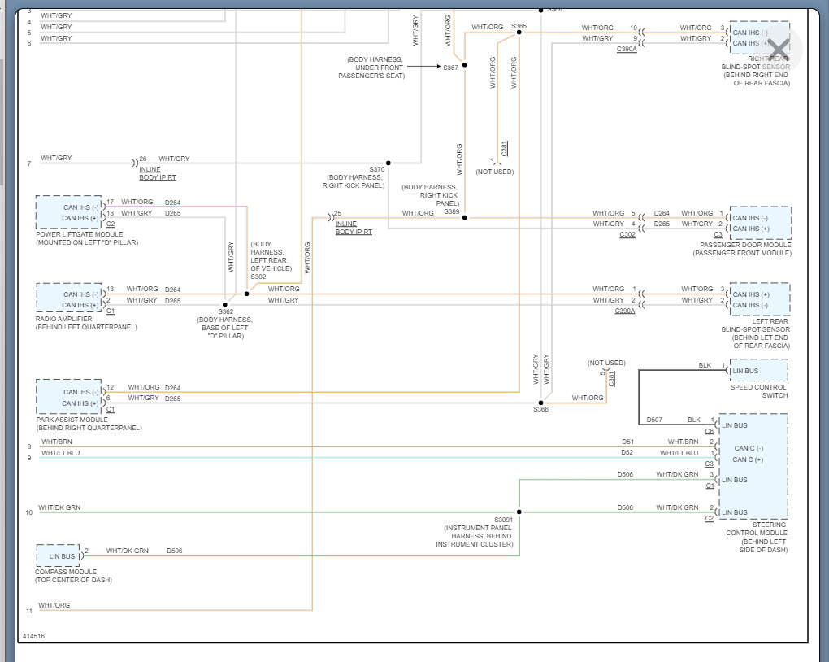Click the RADIO AMPLIFIER label

tap(63, 319)
